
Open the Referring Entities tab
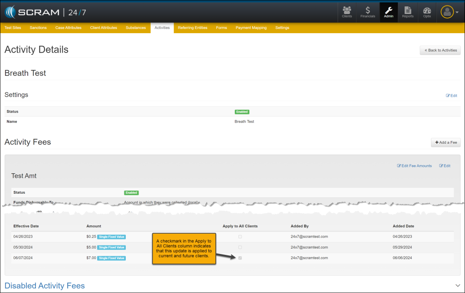coord(193,28)
